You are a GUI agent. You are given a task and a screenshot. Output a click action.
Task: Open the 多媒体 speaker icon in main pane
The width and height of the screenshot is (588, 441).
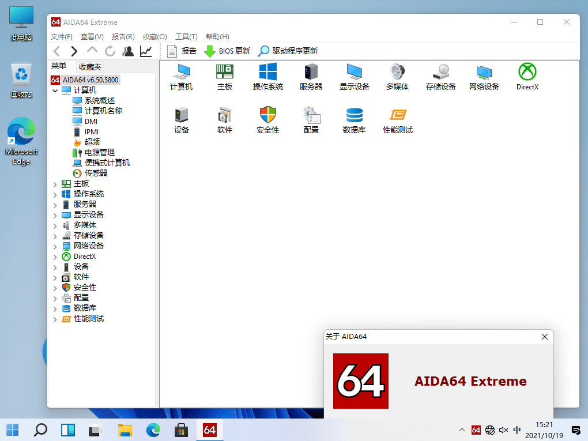tap(398, 77)
